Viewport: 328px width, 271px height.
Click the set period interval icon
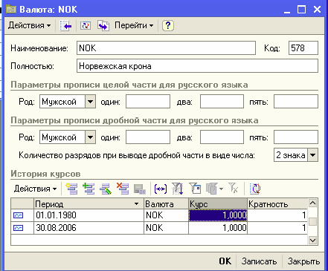[x=161, y=189]
